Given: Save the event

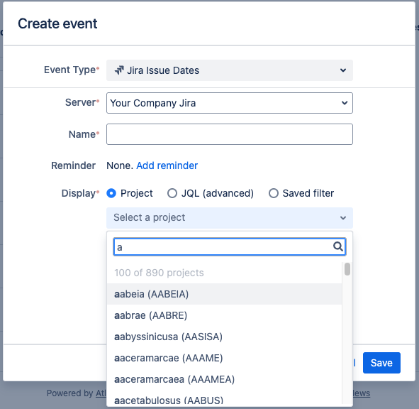Looking at the screenshot, I should [381, 363].
